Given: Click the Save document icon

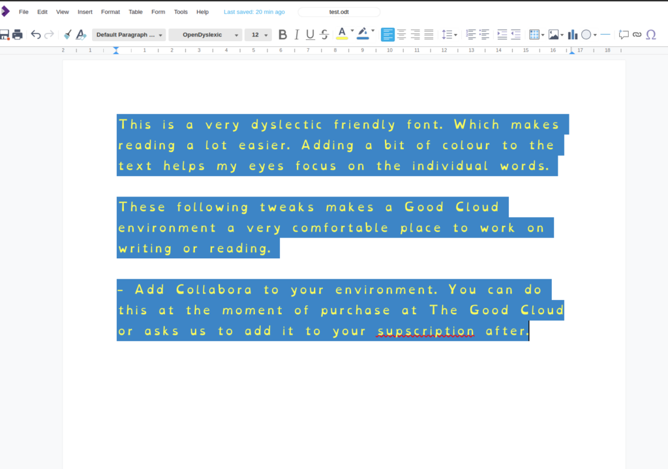Looking at the screenshot, I should [5, 35].
